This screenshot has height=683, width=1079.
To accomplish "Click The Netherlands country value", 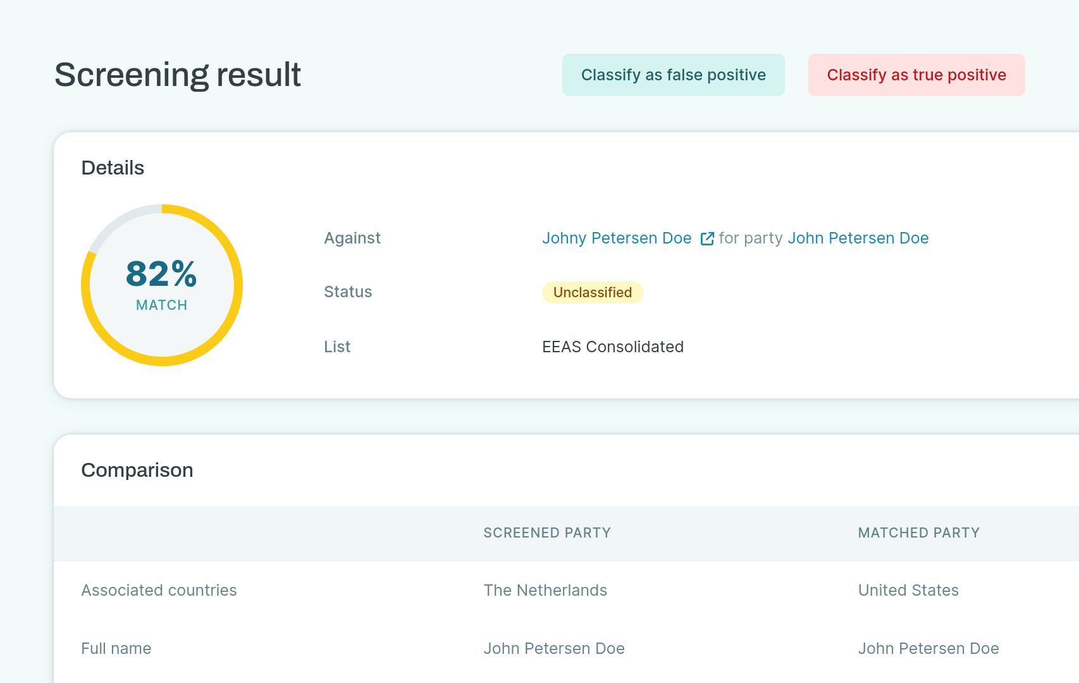I will 545,590.
